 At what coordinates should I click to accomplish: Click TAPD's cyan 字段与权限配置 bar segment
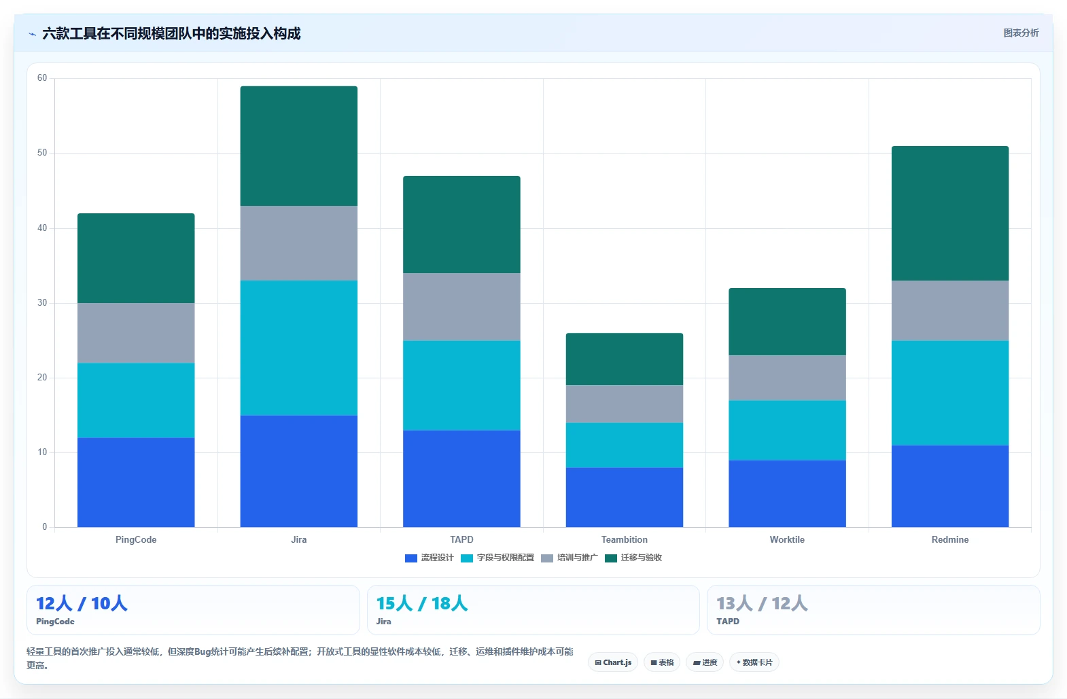461,385
